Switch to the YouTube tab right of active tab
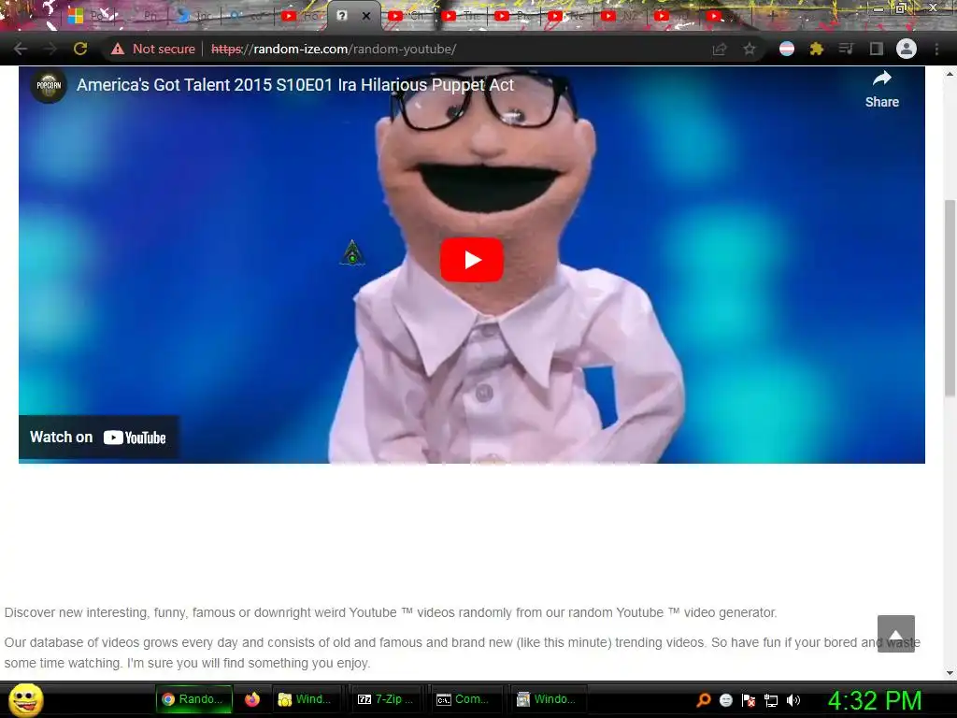957x718 pixels. (407, 16)
